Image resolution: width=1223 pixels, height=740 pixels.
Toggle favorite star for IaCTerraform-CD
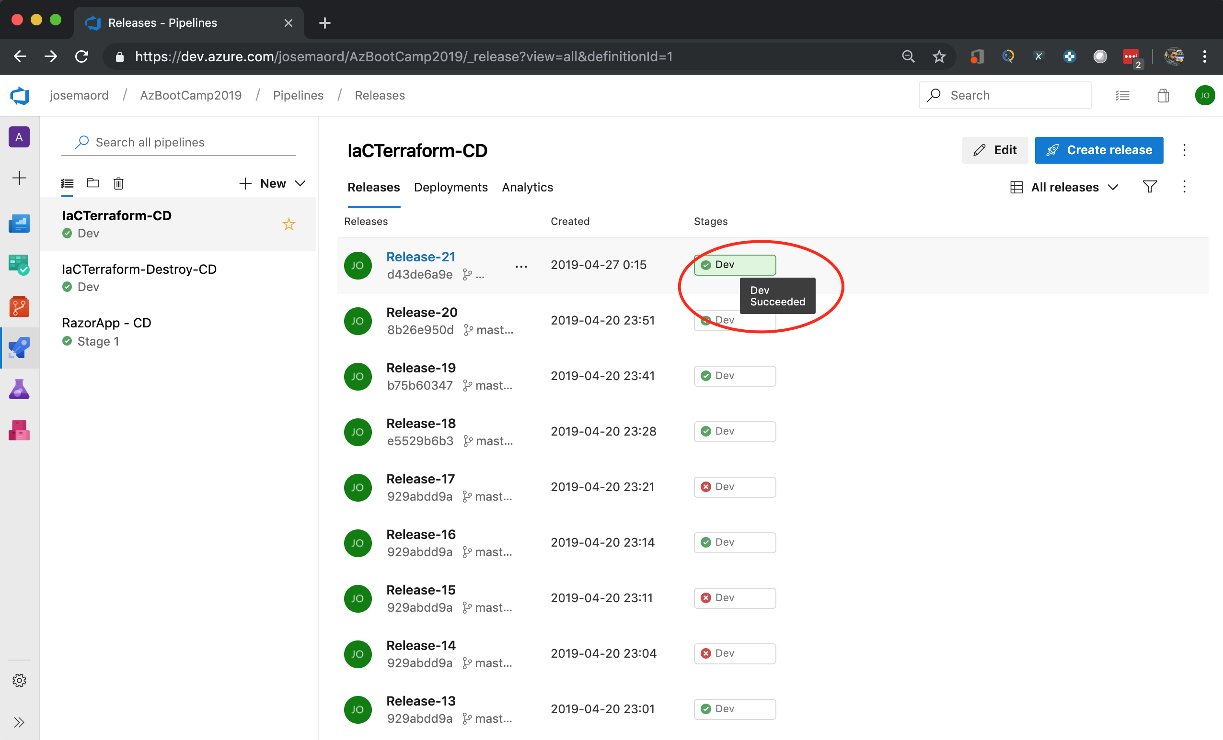pos(288,224)
